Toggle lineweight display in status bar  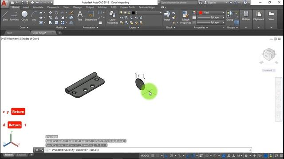(x=201, y=155)
